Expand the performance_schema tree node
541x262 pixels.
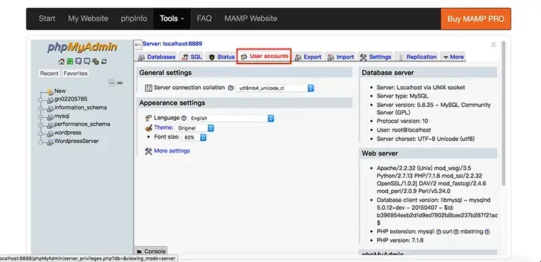click(x=41, y=126)
